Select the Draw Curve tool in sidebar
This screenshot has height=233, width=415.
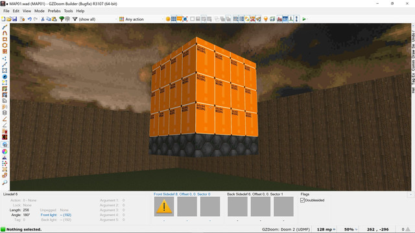[x=5, y=33]
